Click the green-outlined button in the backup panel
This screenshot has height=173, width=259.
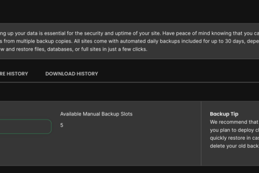(x=25, y=126)
